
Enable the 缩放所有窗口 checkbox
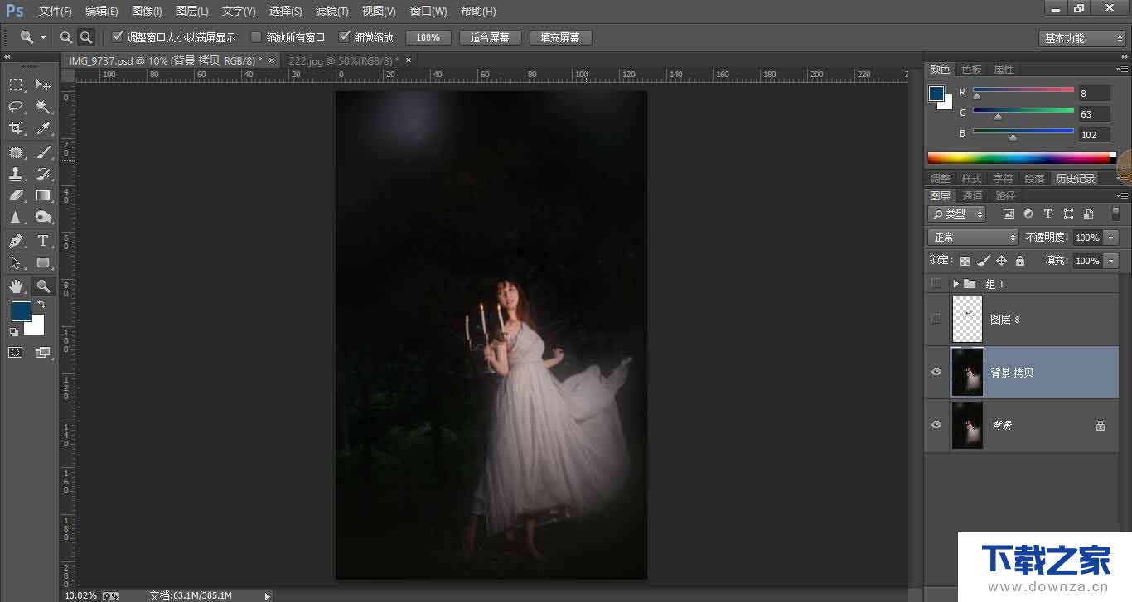click(256, 37)
